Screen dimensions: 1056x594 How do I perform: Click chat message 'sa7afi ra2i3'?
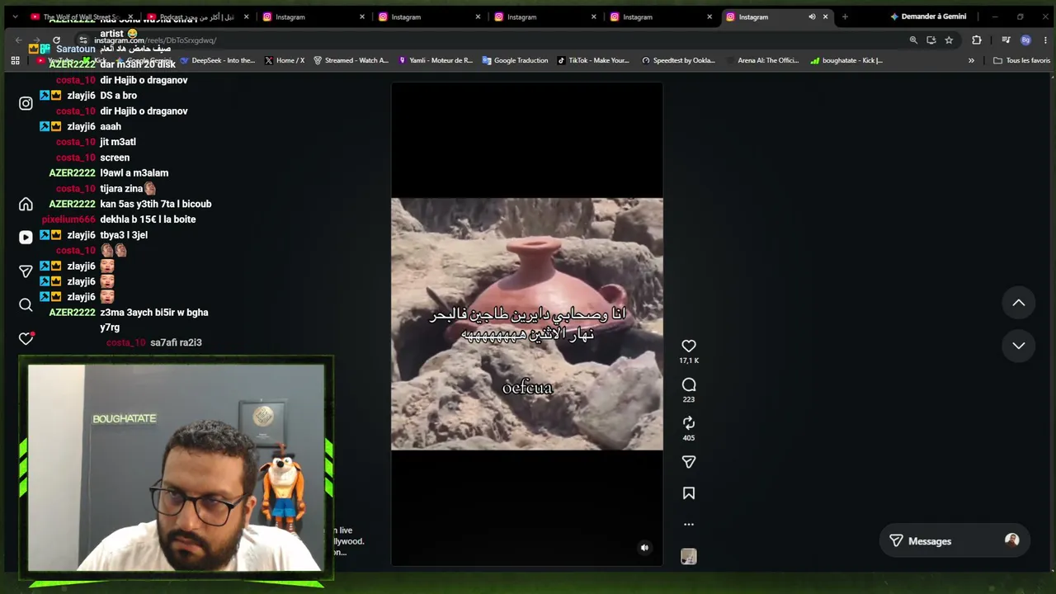click(x=176, y=342)
